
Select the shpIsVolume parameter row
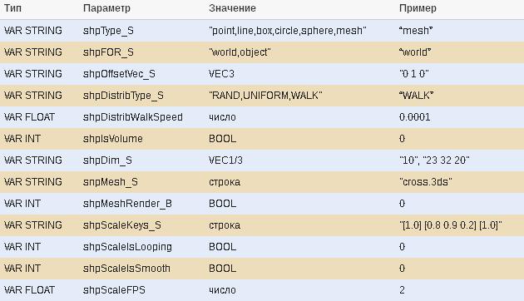click(x=262, y=139)
